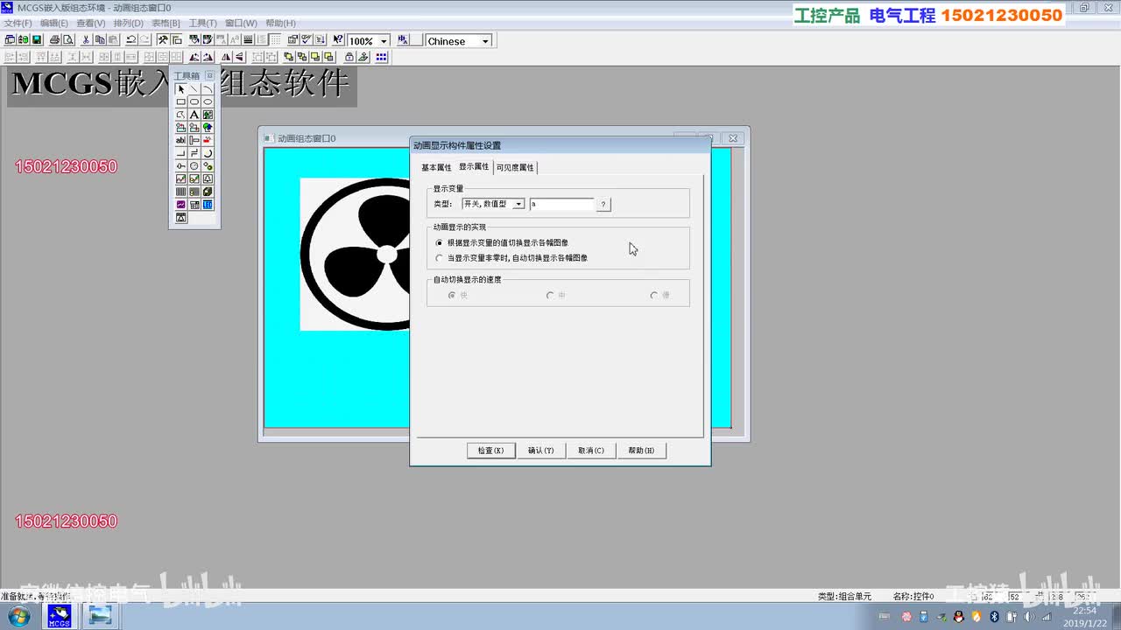Switch to the 显示属性 tab

[474, 166]
